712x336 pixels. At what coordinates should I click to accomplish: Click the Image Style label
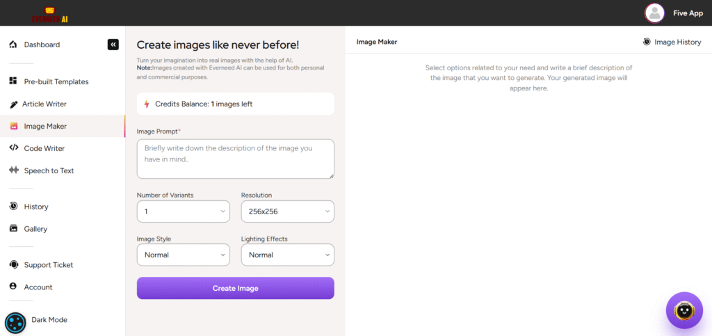tap(154, 239)
